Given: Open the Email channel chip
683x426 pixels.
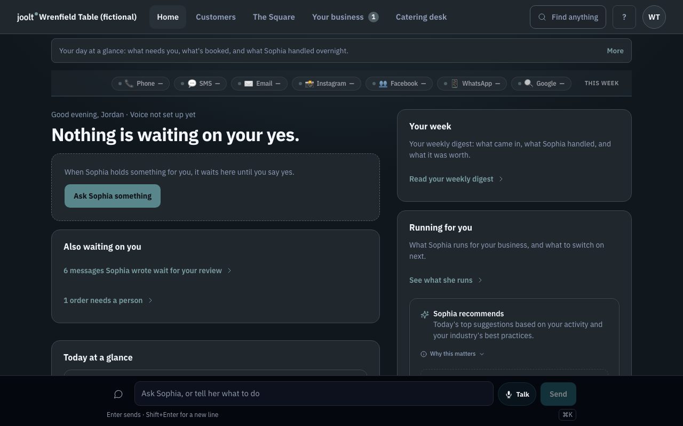Looking at the screenshot, I should click(x=259, y=84).
